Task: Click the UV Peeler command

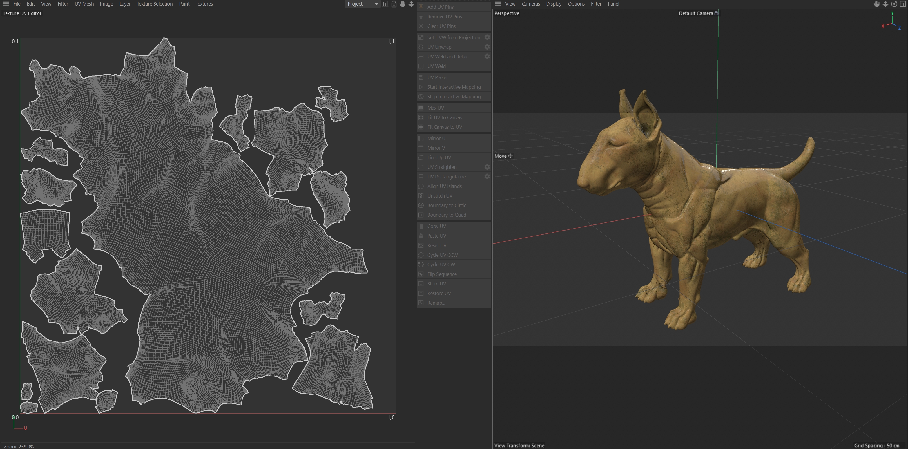Action: [437, 77]
